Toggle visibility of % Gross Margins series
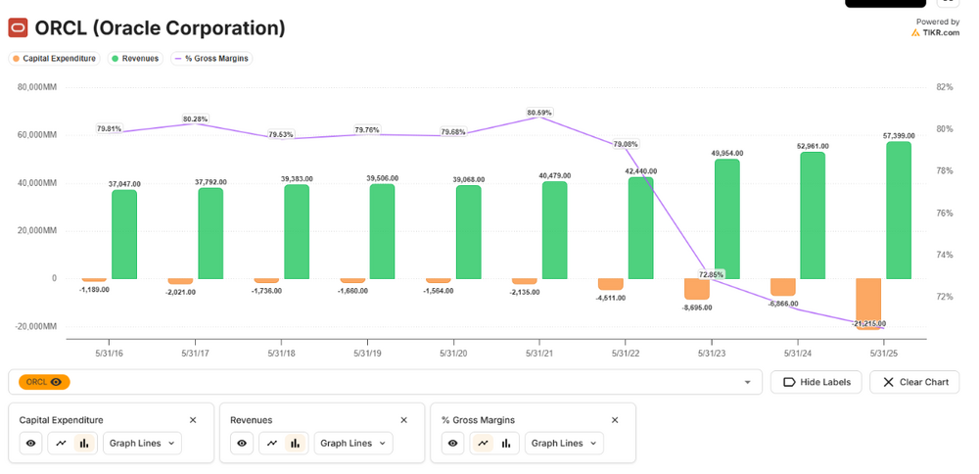Screen dimensions: 979x474 coord(452,444)
